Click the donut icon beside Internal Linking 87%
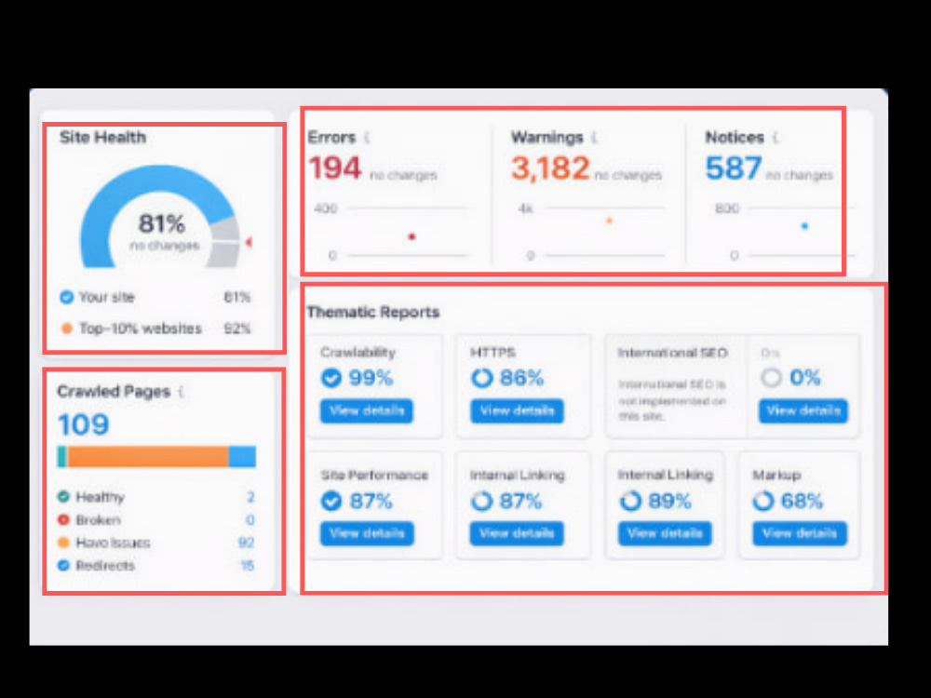Image resolution: width=931 pixels, height=698 pixels. click(481, 501)
